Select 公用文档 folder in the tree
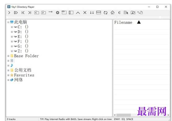 [23, 70]
